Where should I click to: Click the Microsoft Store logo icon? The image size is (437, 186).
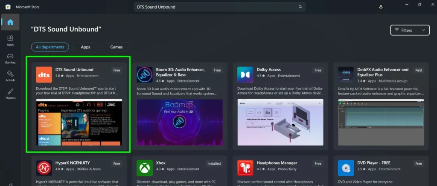tap(8, 7)
